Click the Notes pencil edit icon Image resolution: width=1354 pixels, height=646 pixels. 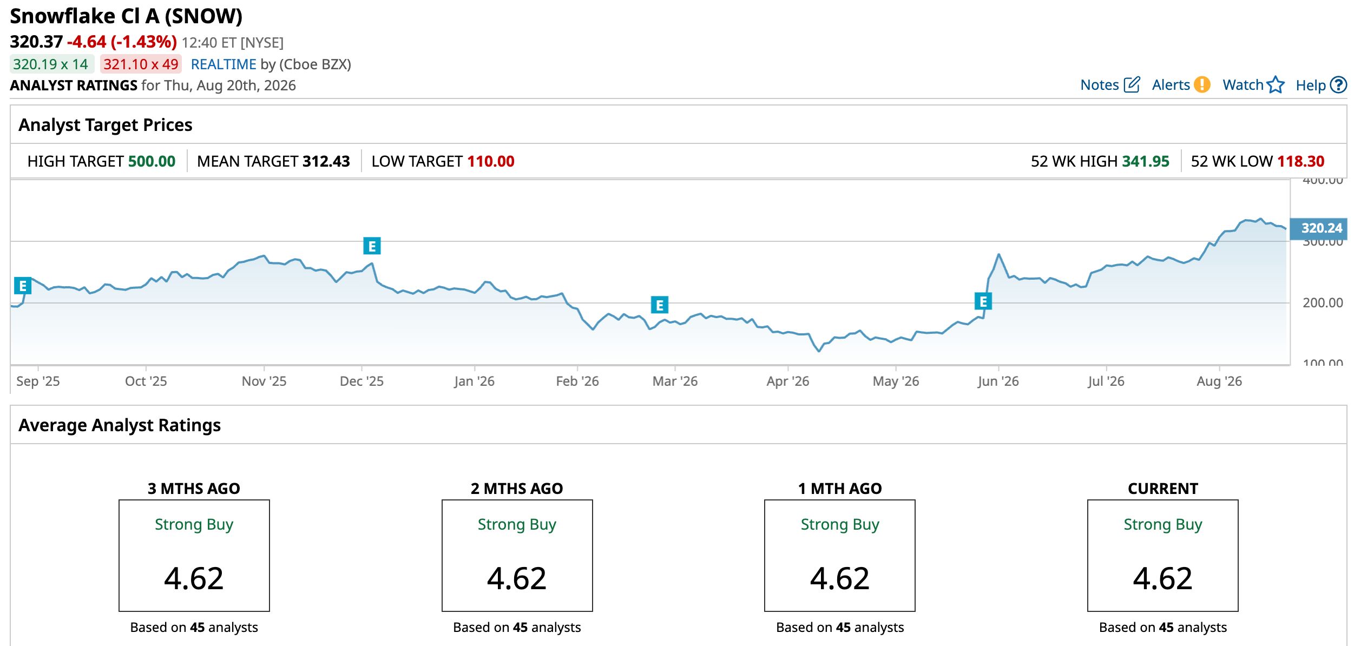[1132, 85]
